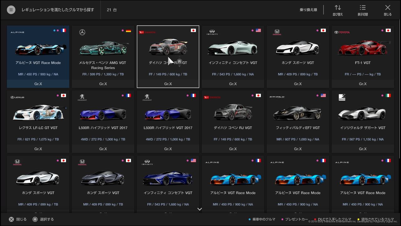The width and height of the screenshot is (401, 226).
Task: Click the Mercedes-Benz emblem on the AMG VGT card
Action: click(x=82, y=32)
